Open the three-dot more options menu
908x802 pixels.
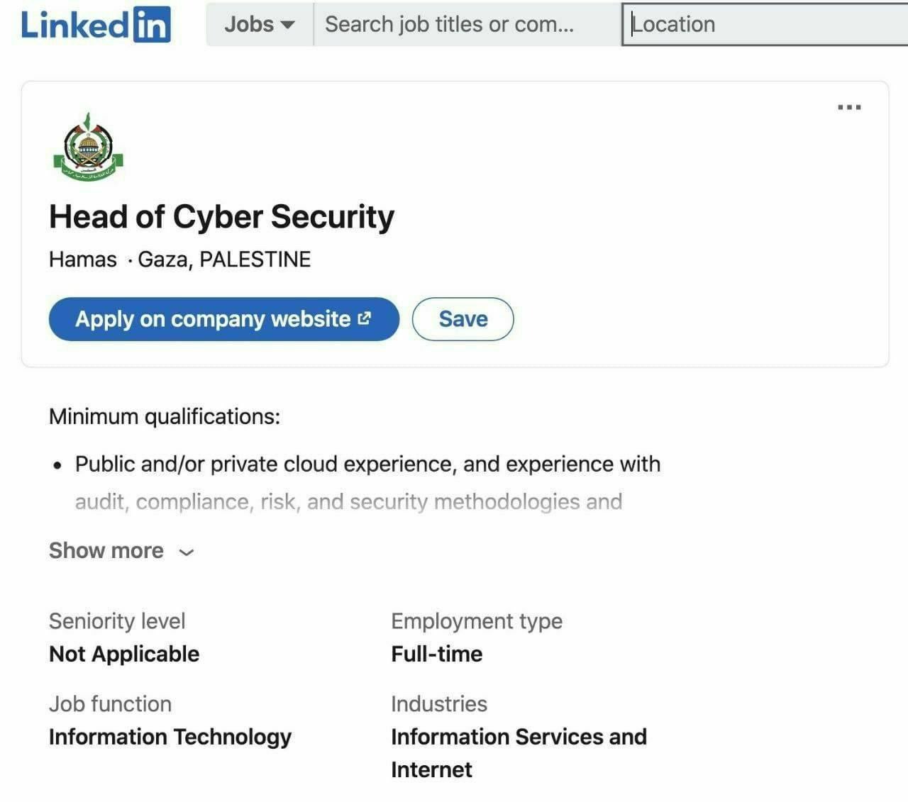coord(849,107)
